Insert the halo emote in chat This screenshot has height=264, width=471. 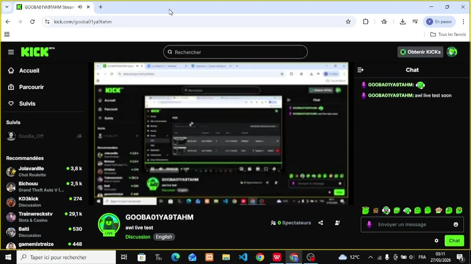click(x=365, y=210)
